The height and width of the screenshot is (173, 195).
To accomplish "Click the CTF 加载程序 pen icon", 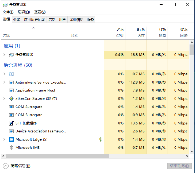I will point(11,123).
